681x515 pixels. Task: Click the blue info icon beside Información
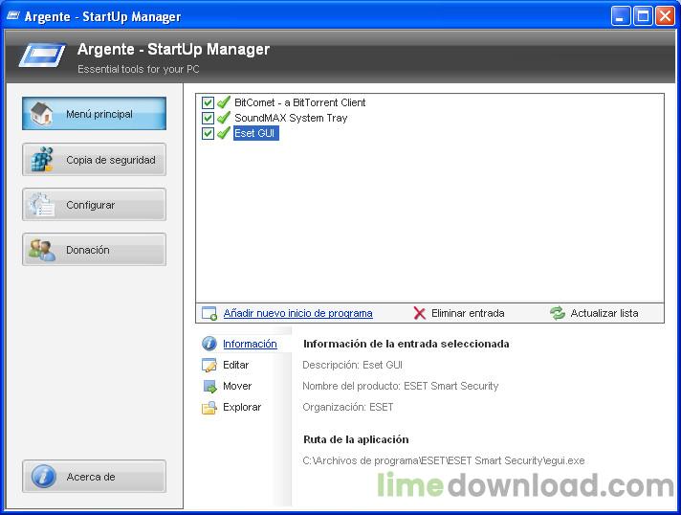coord(209,344)
